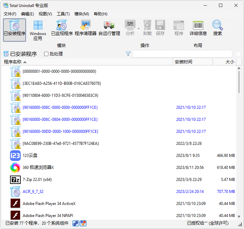This screenshot has width=244, height=229.
Task: Select the {90110804-6000-11D3-8CFE-0150048383C9} entry
Action: click(x=119, y=95)
